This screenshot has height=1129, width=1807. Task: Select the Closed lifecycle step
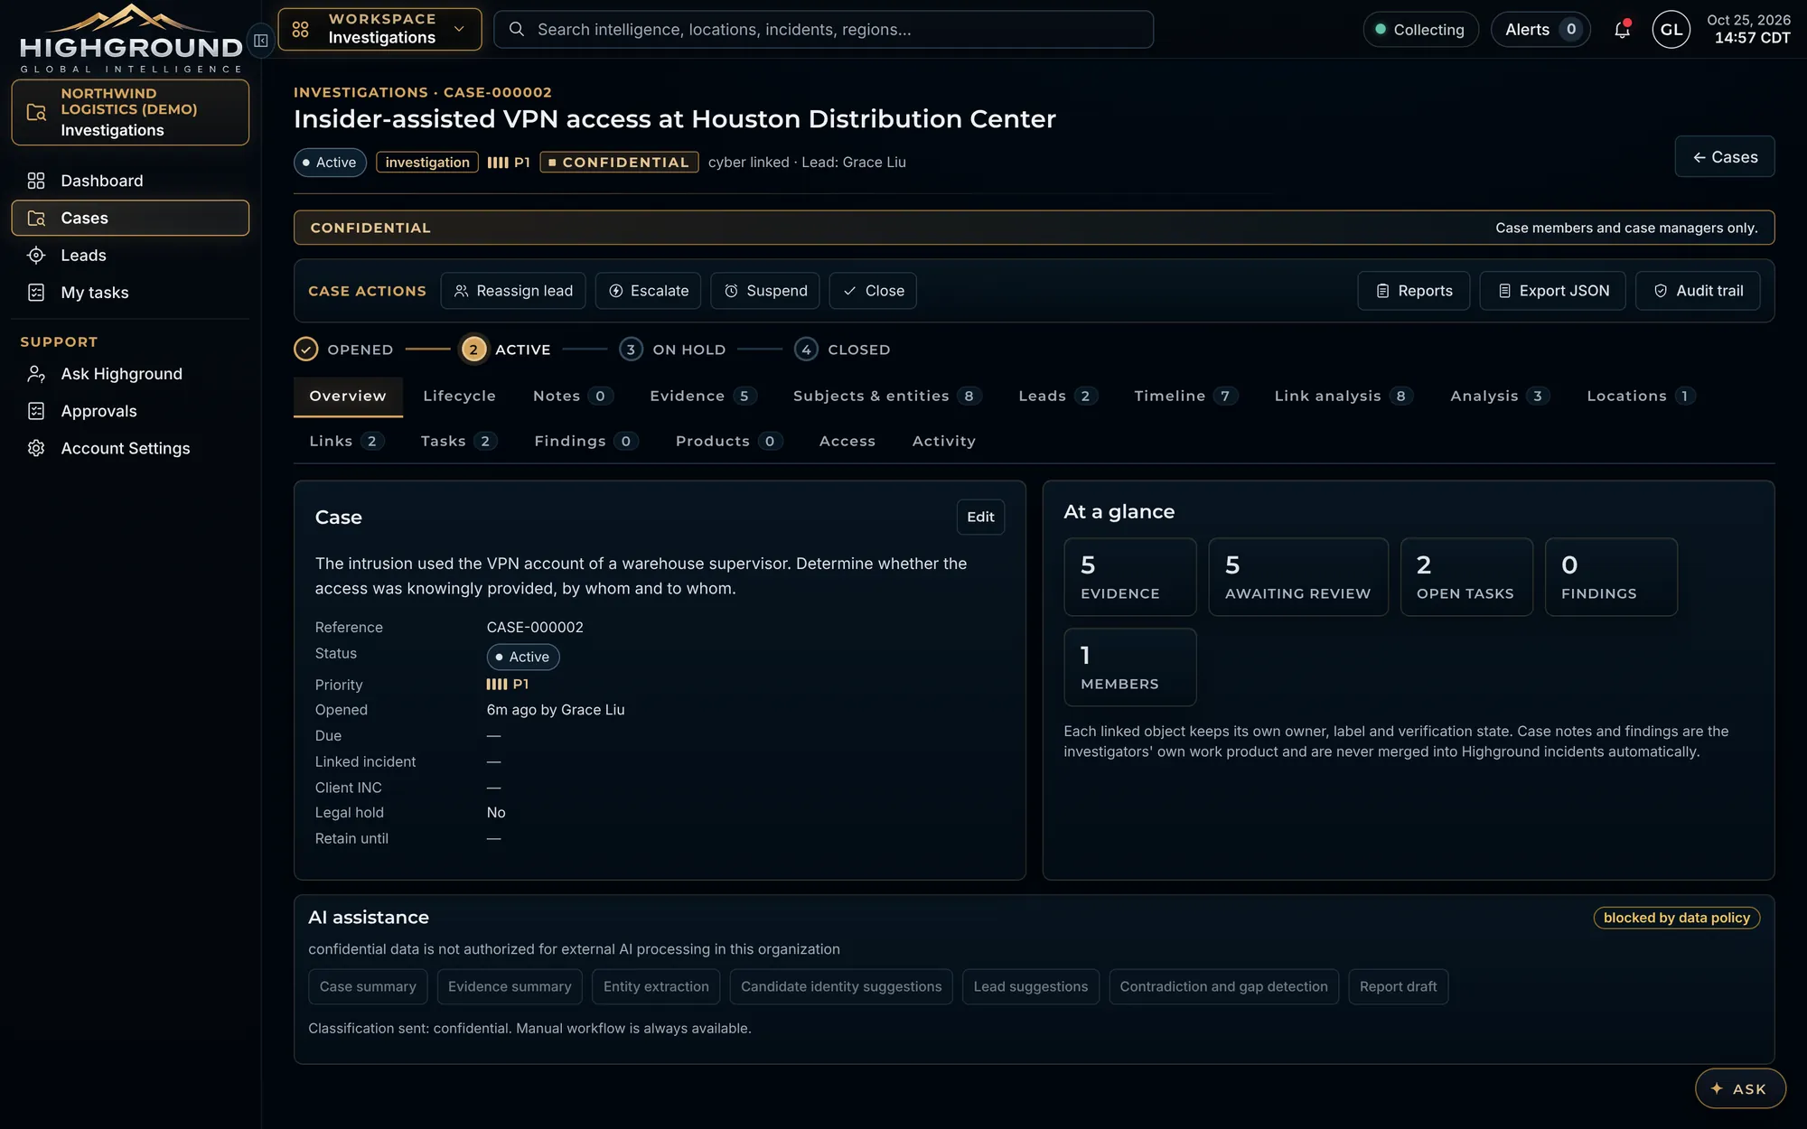pos(843,350)
